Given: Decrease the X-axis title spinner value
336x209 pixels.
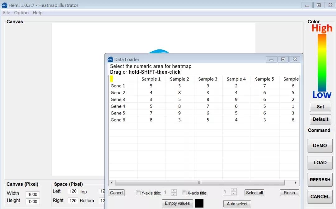Looking at the screenshot, I should click(234, 193).
